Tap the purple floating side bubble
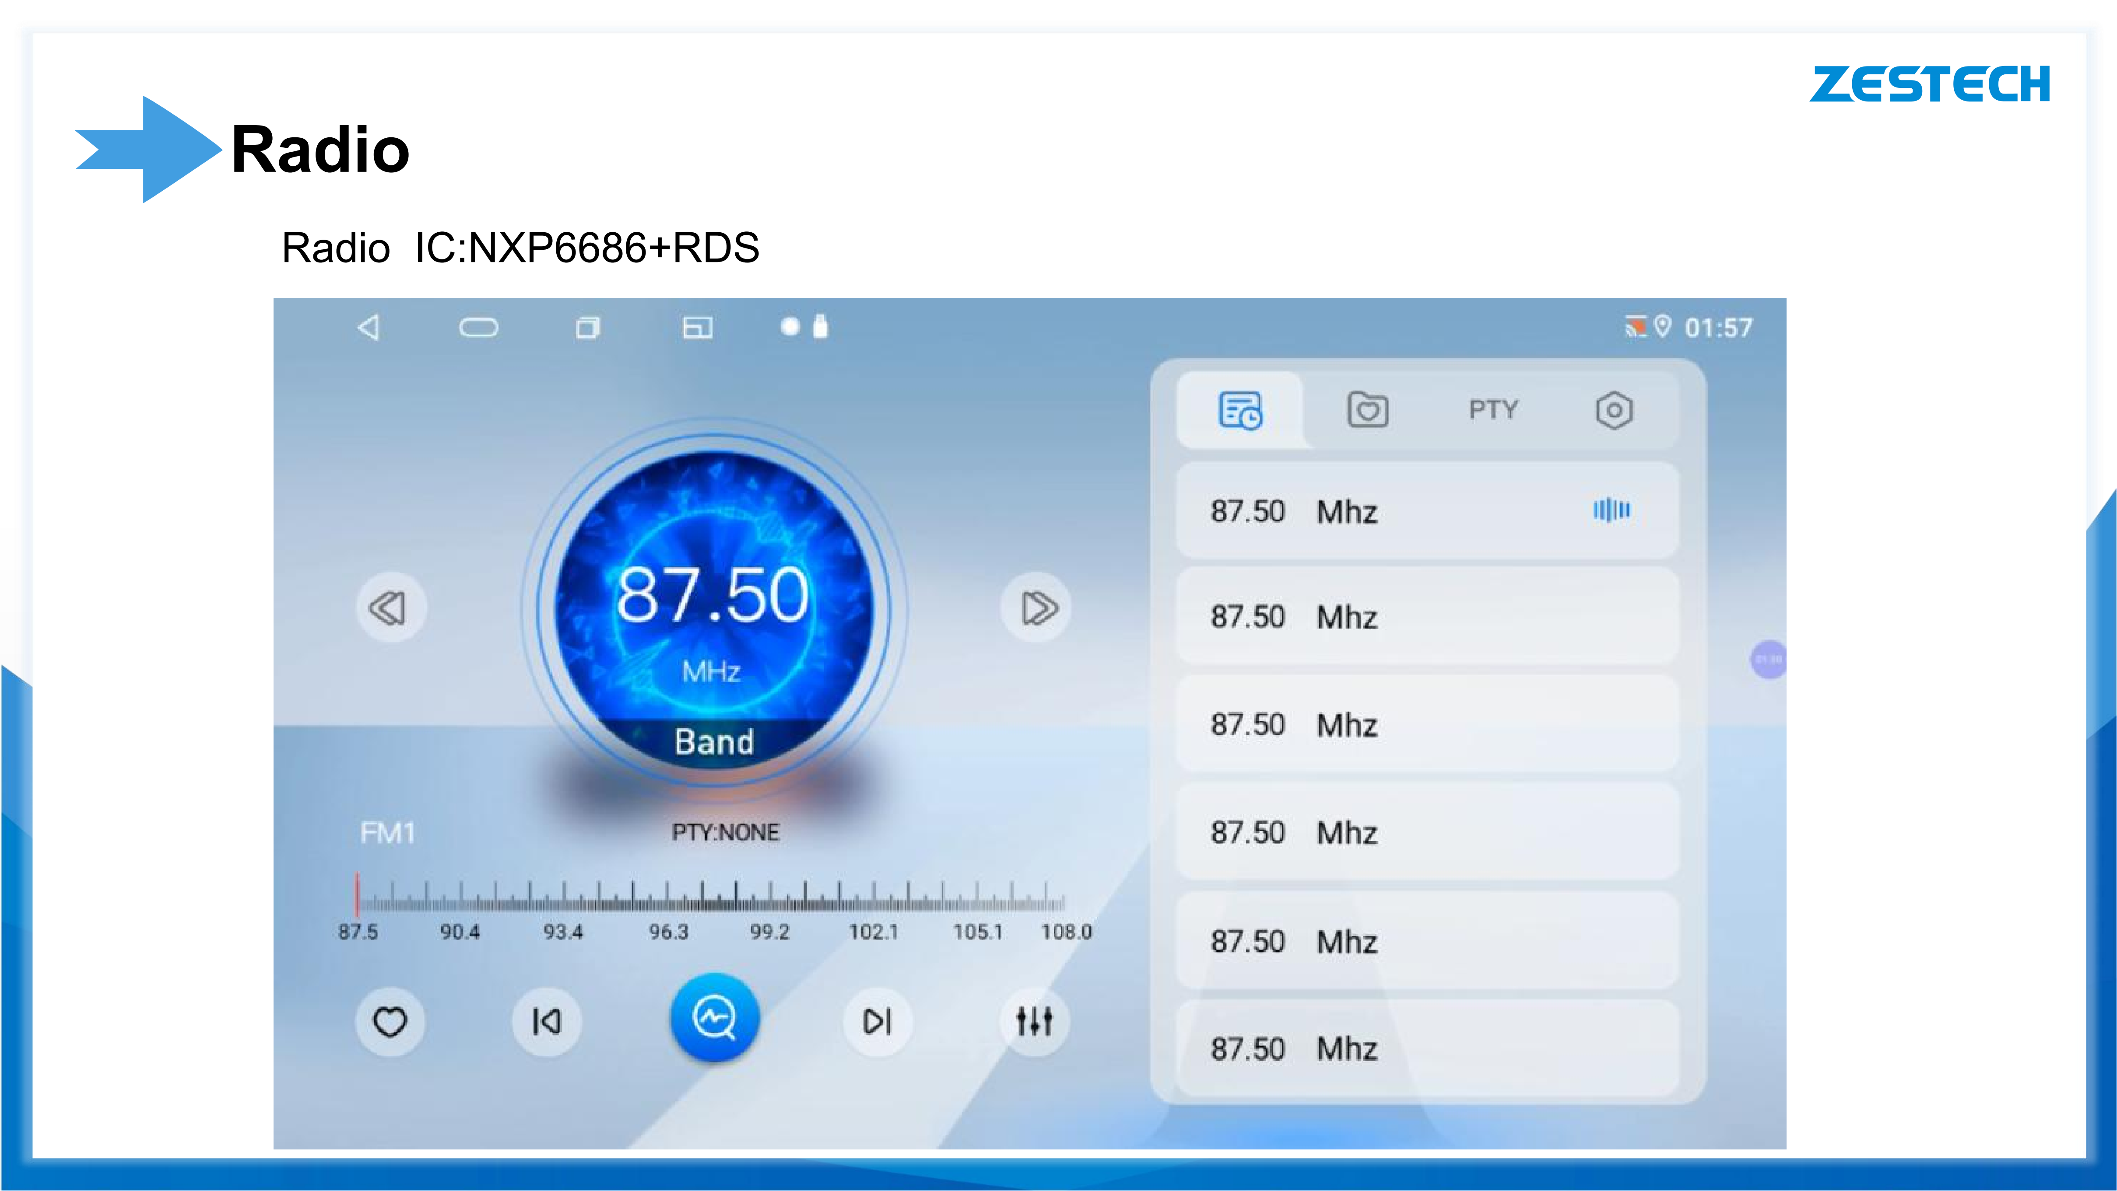2117x1191 pixels. click(x=1769, y=660)
